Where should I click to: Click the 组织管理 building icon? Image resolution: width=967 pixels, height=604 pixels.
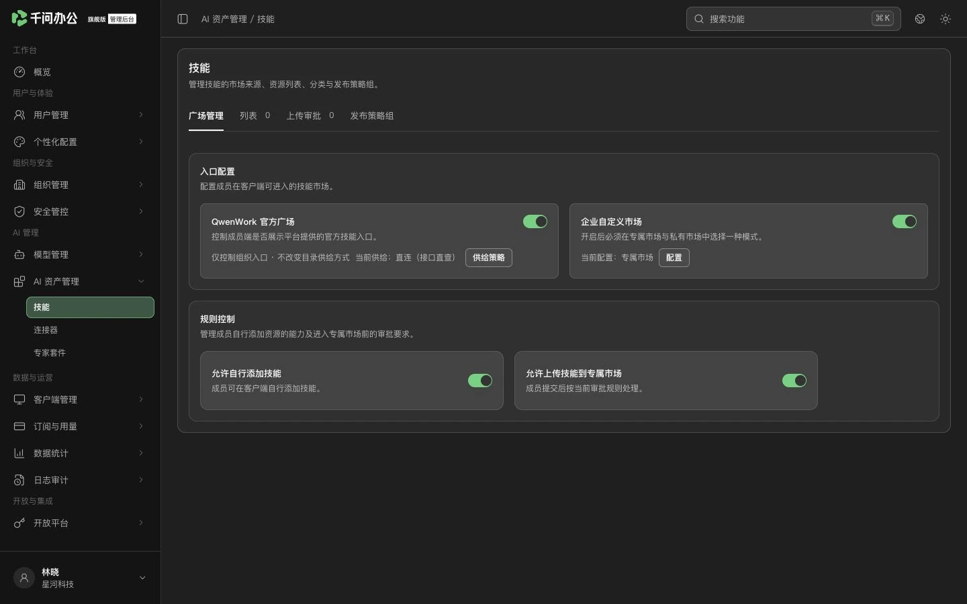click(x=19, y=185)
